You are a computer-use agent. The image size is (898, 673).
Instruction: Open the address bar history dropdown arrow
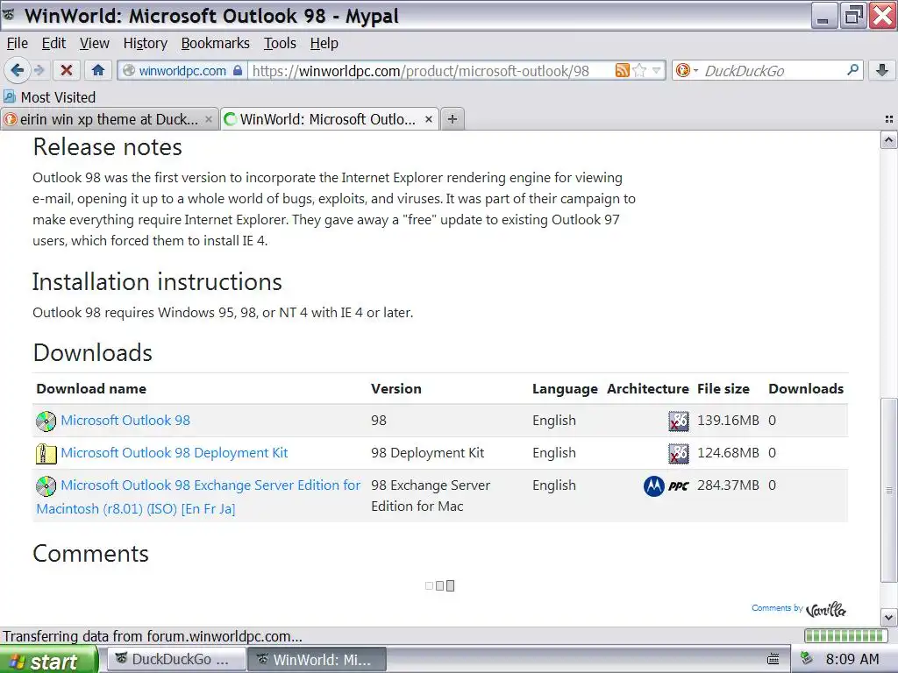[656, 70]
